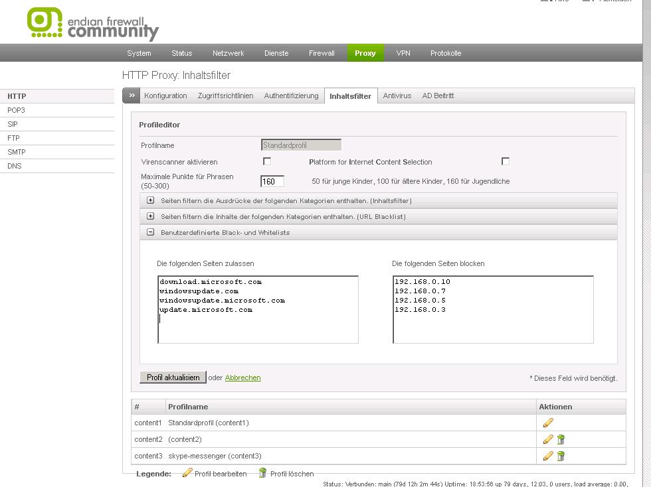Click the Profil aktualisieren button

[173, 378]
